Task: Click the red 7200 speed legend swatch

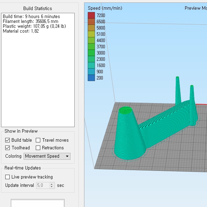Action: tap(91, 15)
